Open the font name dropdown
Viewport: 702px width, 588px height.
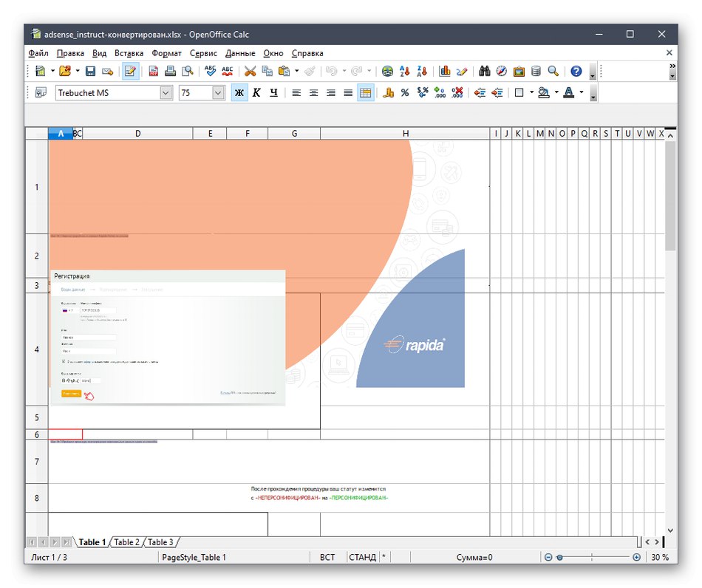point(166,92)
